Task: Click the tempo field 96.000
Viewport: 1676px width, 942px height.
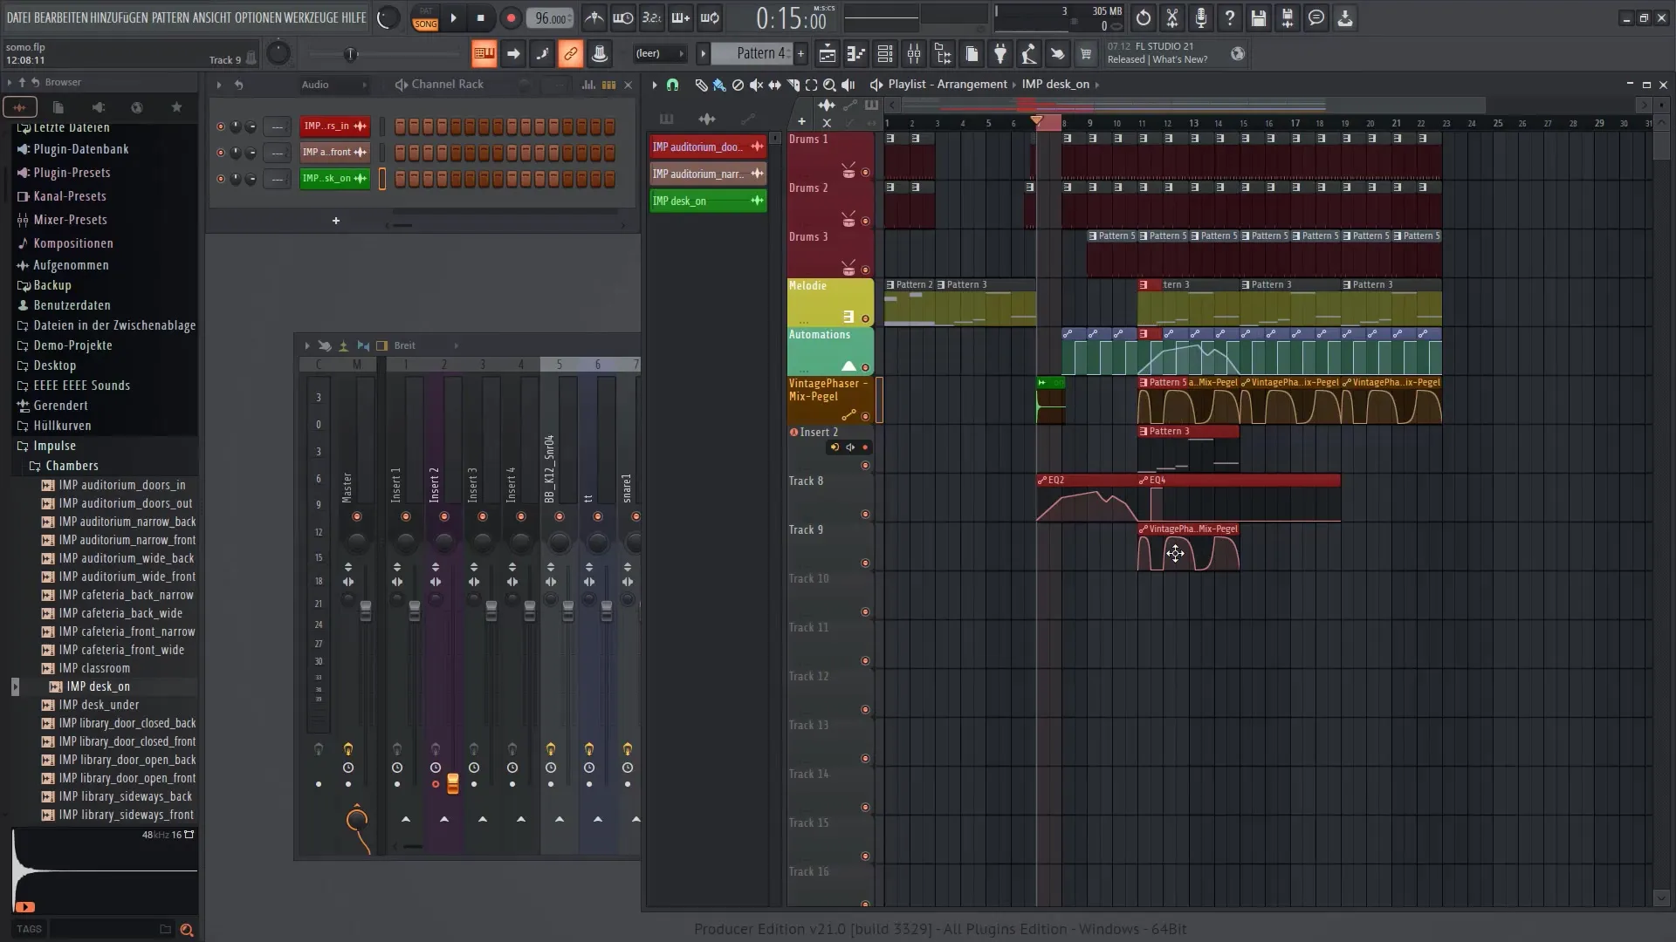Action: tap(551, 18)
